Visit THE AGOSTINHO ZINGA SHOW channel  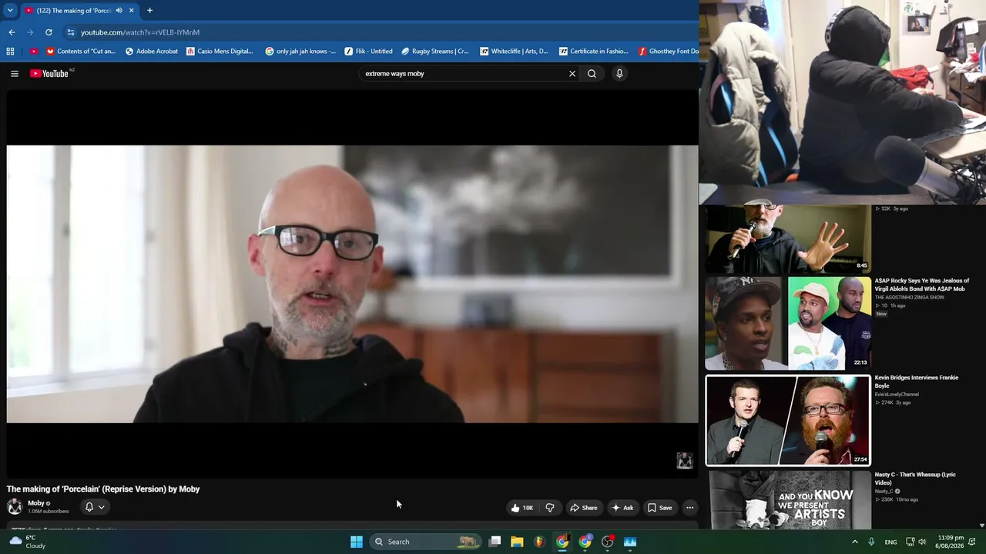pyautogui.click(x=910, y=297)
